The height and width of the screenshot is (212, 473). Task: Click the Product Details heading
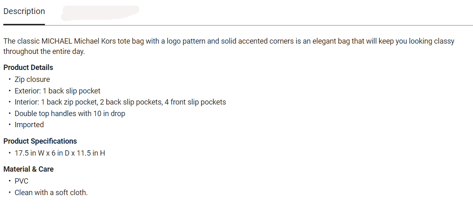(28, 68)
